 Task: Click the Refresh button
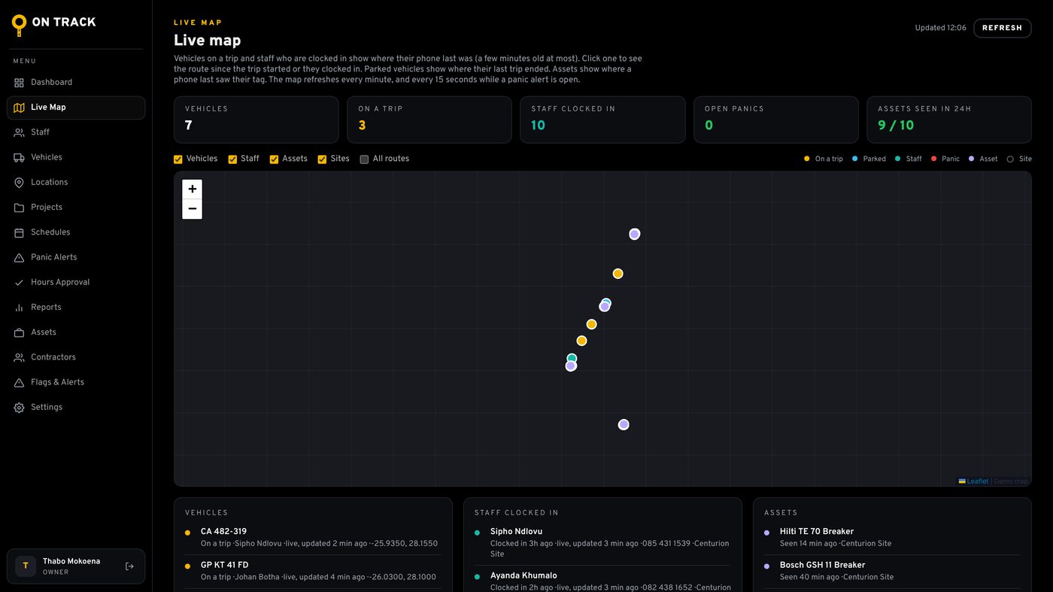tap(1002, 28)
